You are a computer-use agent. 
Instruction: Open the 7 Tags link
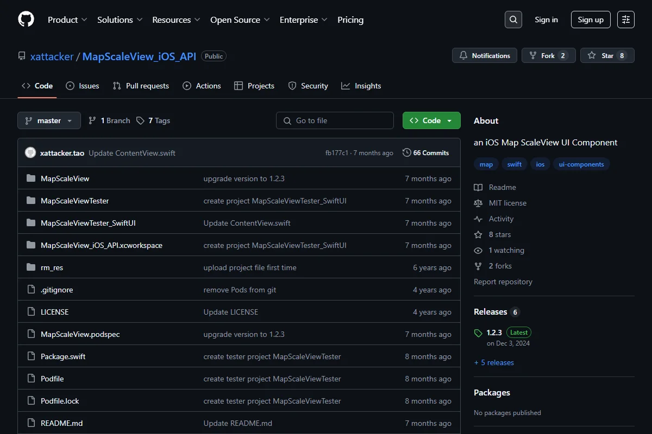tap(153, 120)
